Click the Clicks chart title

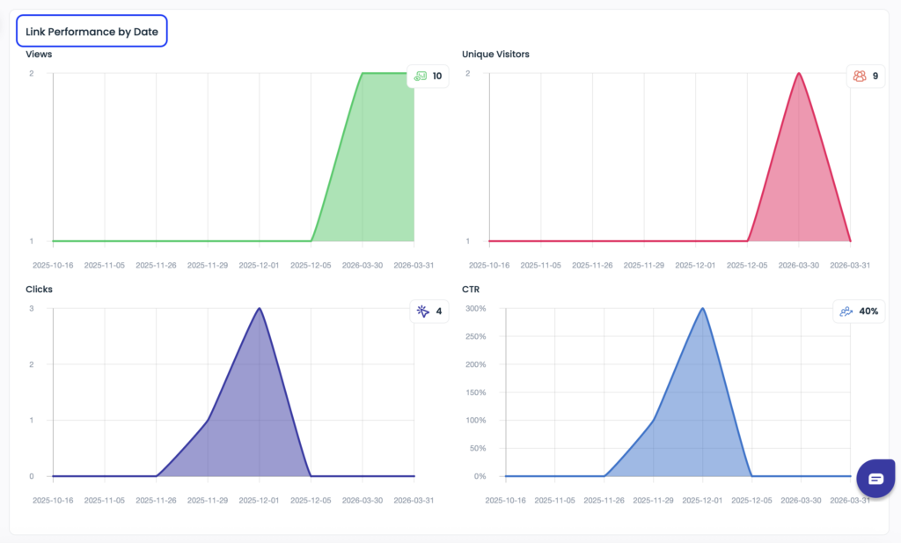click(x=39, y=289)
